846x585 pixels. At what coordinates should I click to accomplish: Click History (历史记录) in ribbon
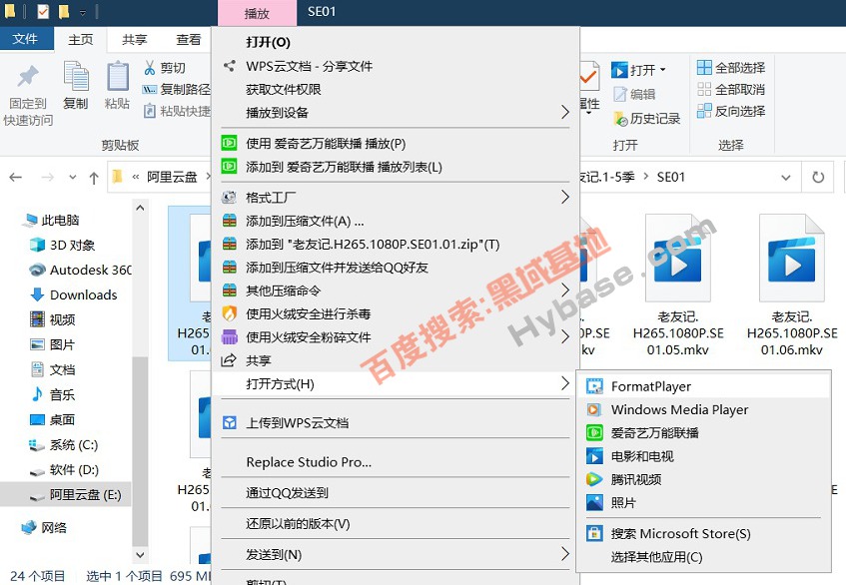pos(647,118)
